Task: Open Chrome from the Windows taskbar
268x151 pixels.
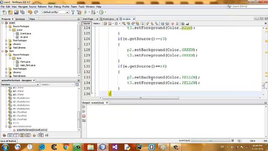Action: pyautogui.click(x=66, y=147)
